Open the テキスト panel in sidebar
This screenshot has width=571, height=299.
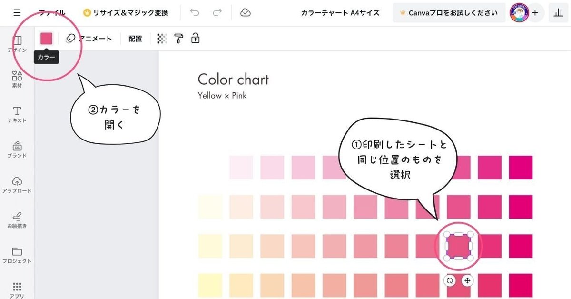(17, 114)
